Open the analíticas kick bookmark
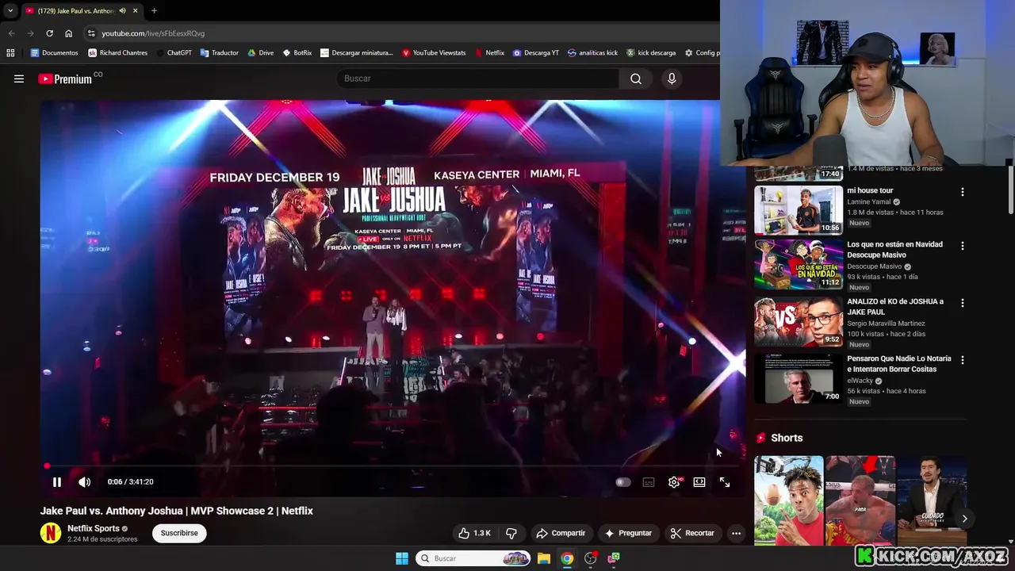Viewport: 1015px width, 571px height. 593,53
